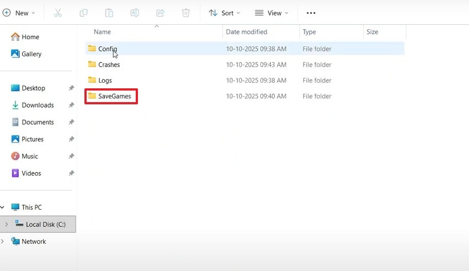Click the SaveGames folder icon
The width and height of the screenshot is (469, 271).
click(x=92, y=95)
